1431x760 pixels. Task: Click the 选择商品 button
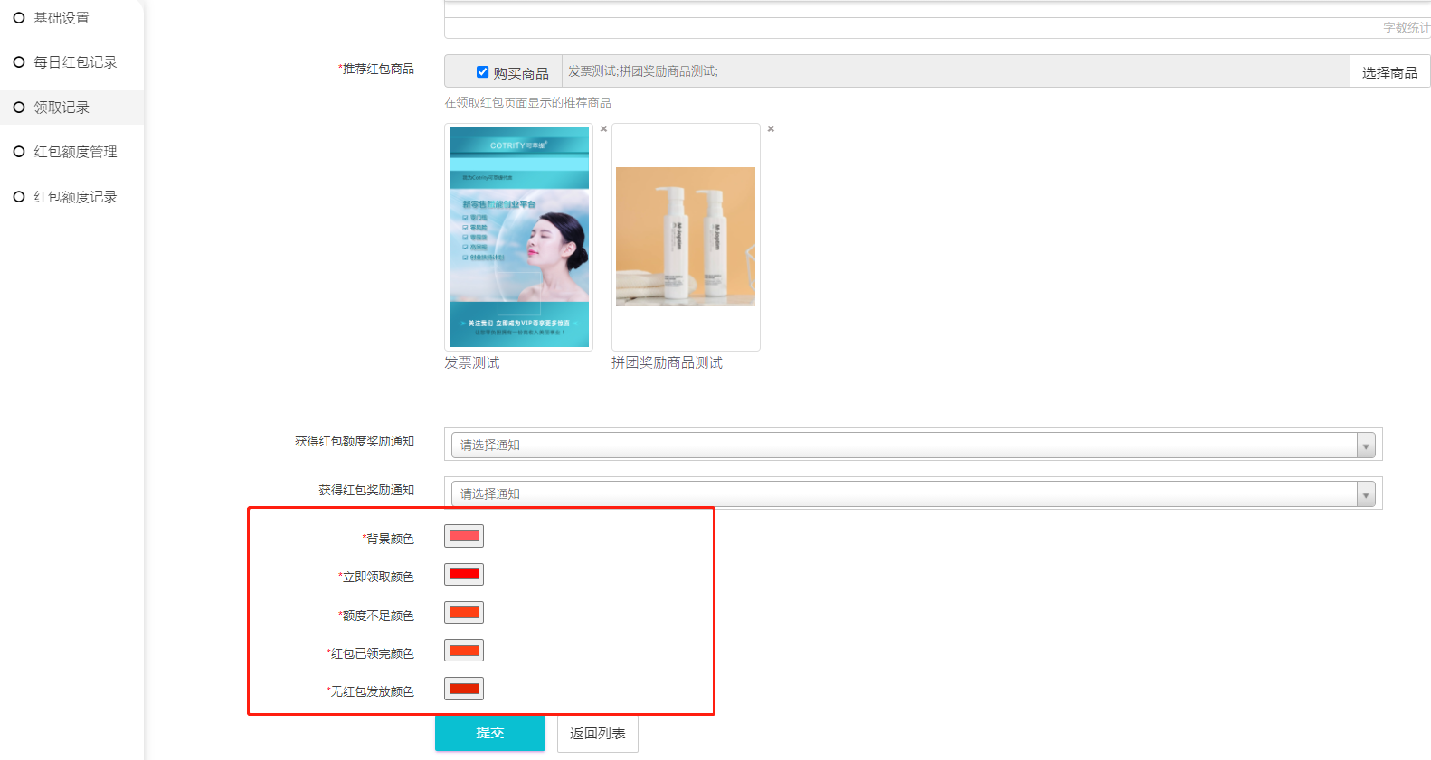click(x=1389, y=72)
